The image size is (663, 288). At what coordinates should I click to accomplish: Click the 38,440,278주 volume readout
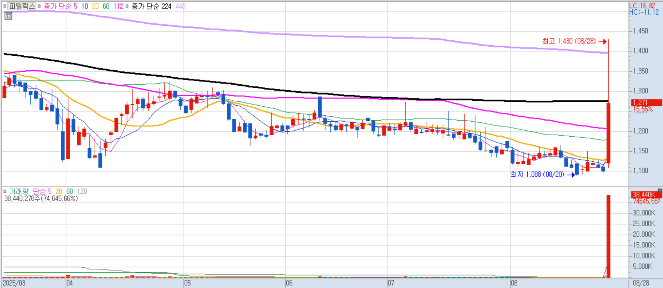click(x=41, y=198)
